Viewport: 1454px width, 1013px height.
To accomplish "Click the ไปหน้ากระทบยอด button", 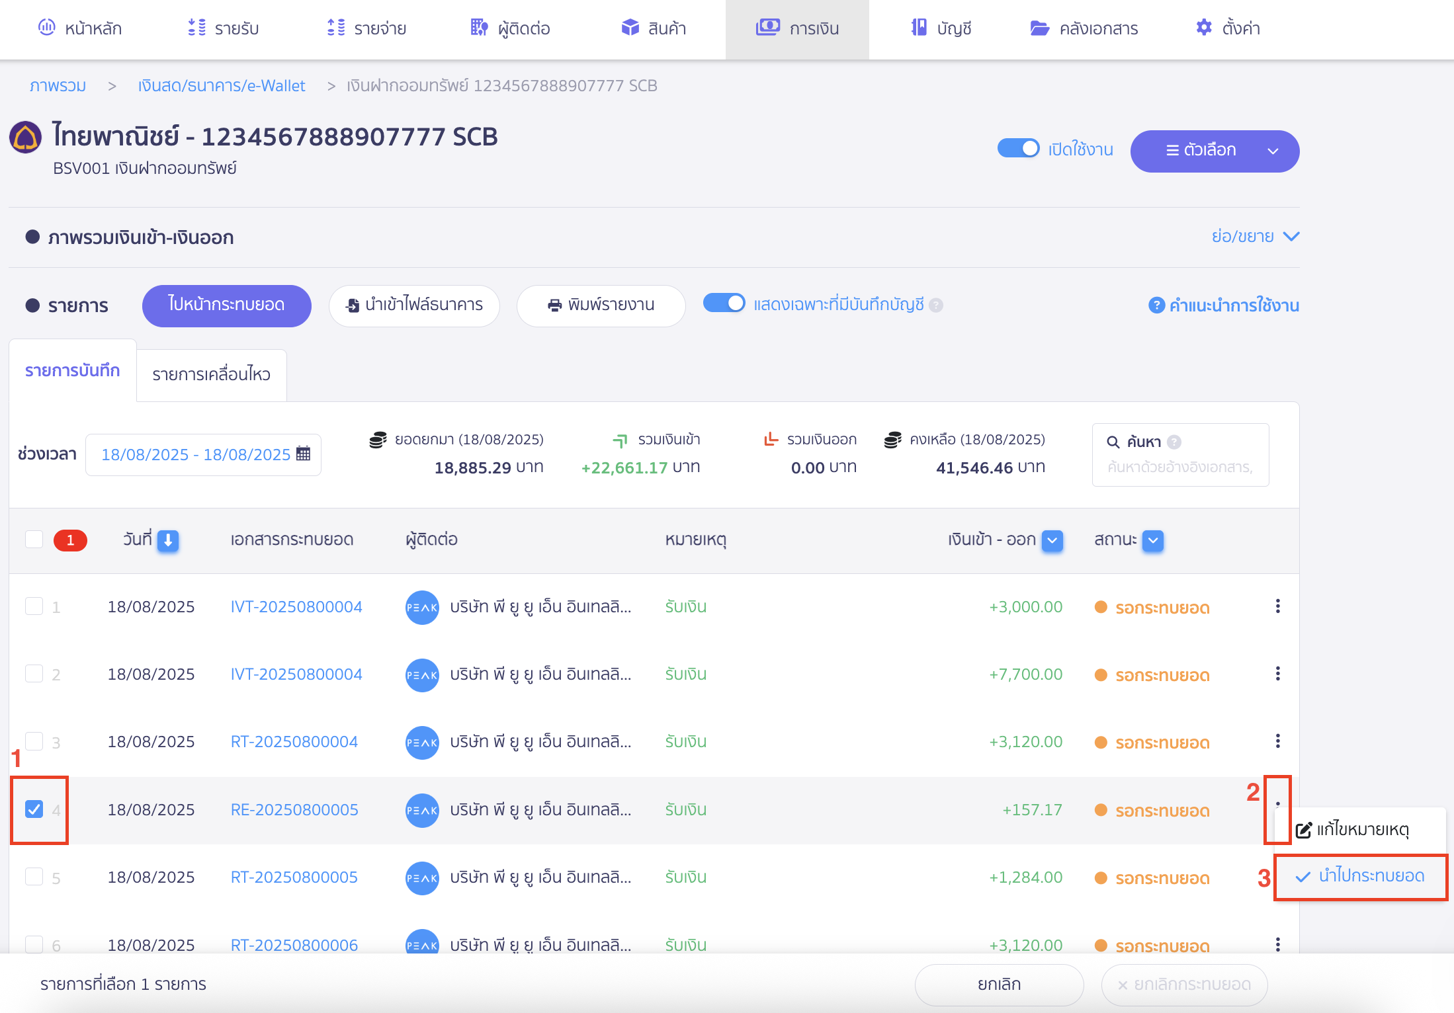I will (226, 305).
